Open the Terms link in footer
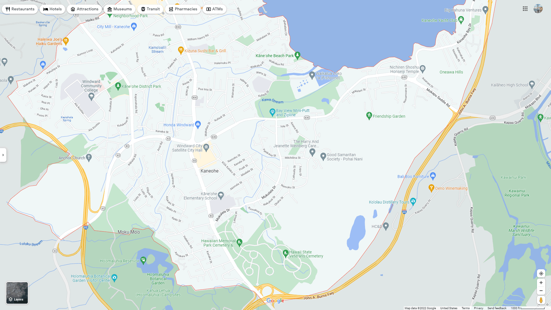 coord(465,308)
